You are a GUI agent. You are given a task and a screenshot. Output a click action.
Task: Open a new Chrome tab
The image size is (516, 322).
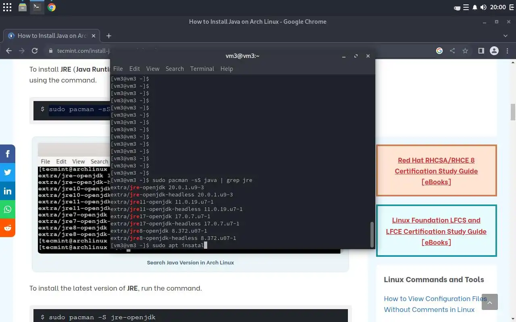click(x=108, y=36)
